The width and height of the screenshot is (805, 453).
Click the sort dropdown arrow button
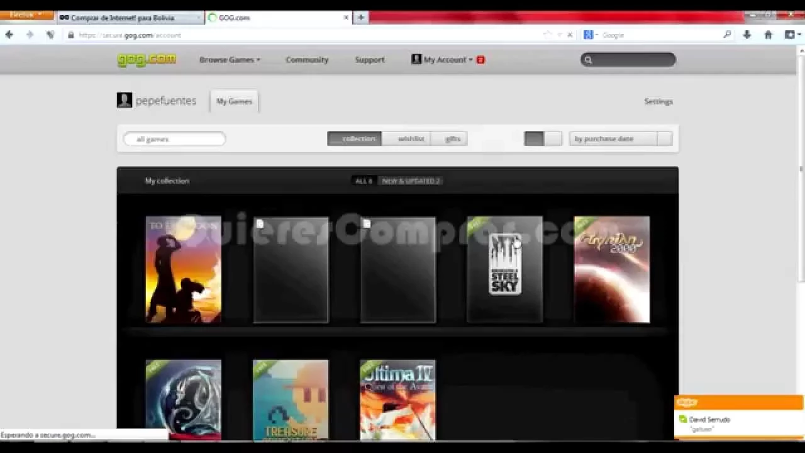click(x=665, y=138)
